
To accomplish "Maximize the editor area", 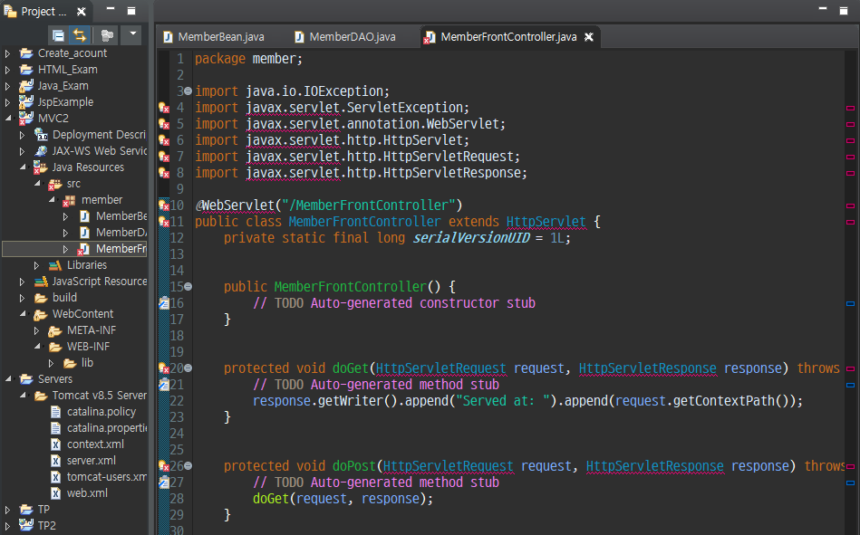I will (844, 11).
